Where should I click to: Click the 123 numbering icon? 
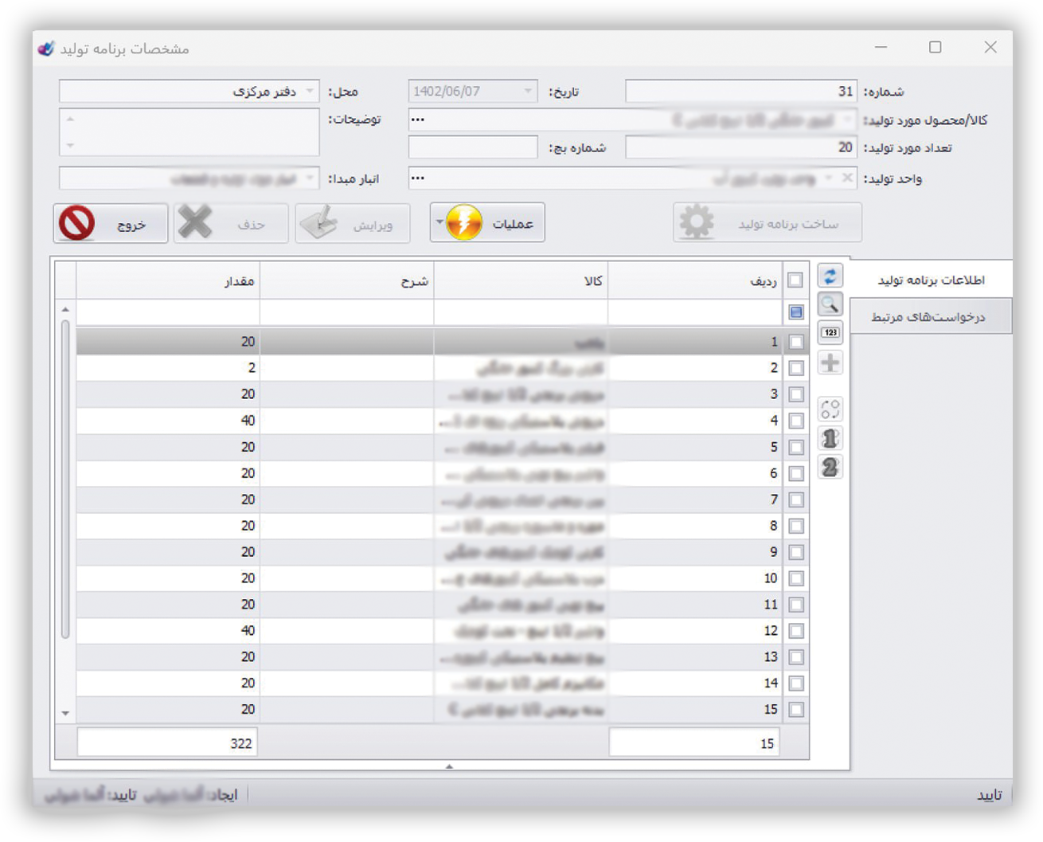(x=830, y=333)
